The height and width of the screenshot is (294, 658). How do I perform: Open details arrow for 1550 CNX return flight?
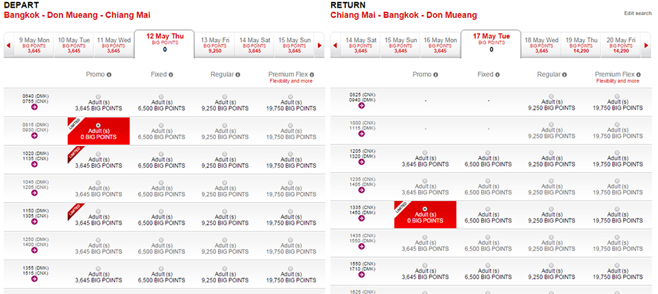361,275
